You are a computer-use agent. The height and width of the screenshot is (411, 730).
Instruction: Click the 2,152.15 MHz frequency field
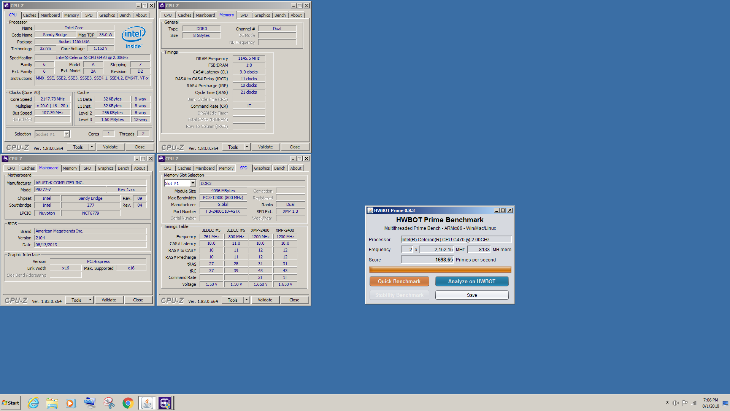pos(437,250)
